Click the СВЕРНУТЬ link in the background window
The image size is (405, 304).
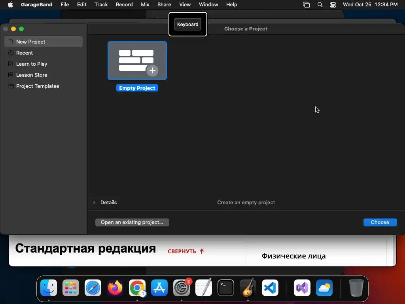[186, 251]
